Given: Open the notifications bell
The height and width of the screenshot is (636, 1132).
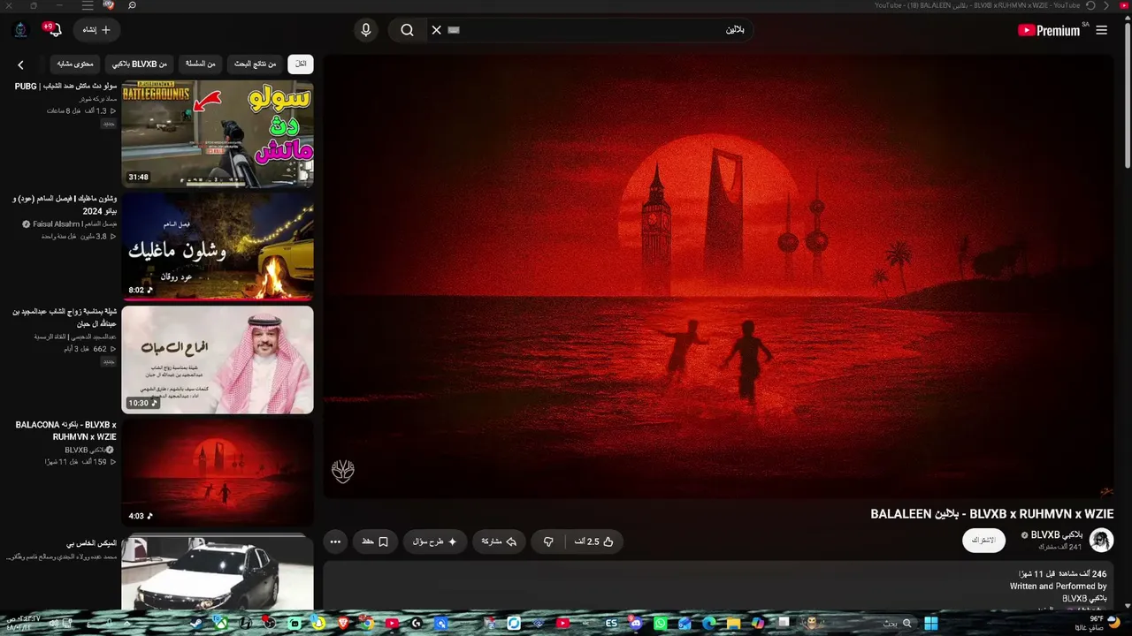Looking at the screenshot, I should coord(54,30).
